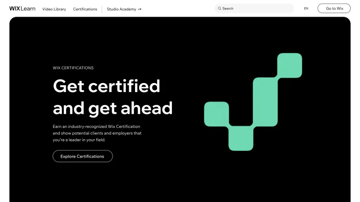Click the "Get certified and get ahead" heading
This screenshot has height=202, width=360.
point(112,97)
